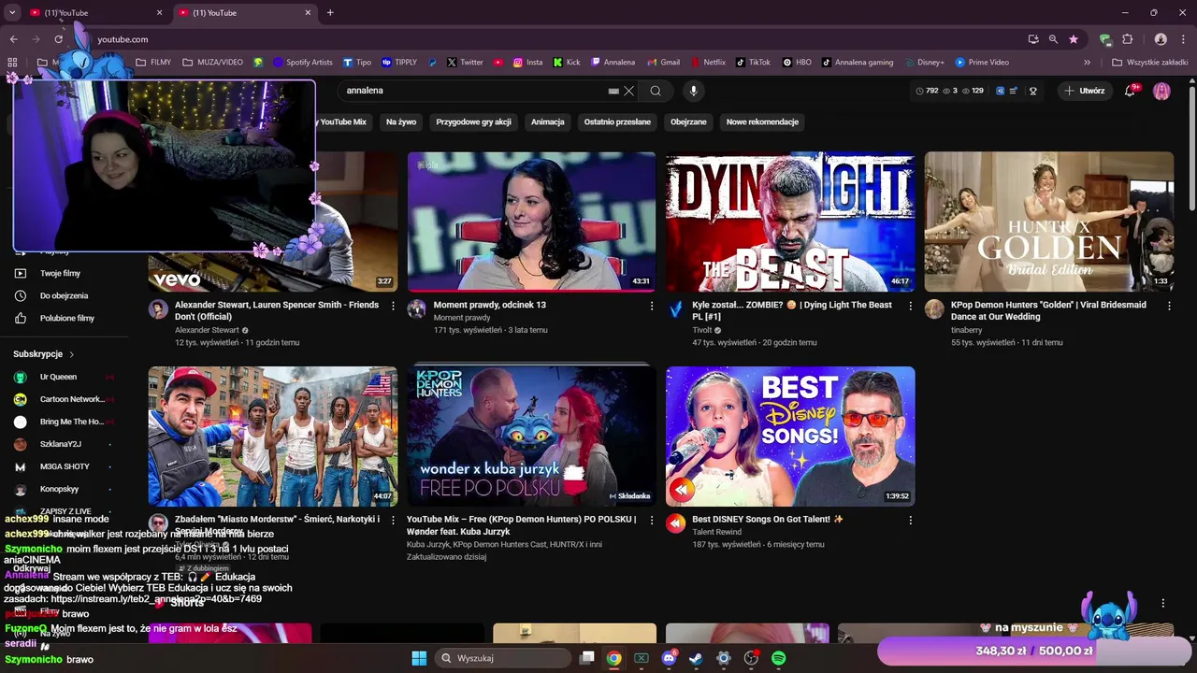The width and height of the screenshot is (1197, 673).
Task: Open Twoje filmy in sidebar
Action: (x=60, y=273)
